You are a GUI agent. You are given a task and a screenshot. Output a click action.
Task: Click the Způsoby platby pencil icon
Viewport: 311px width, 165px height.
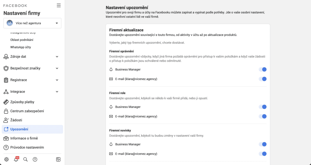pyautogui.click(x=6, y=102)
